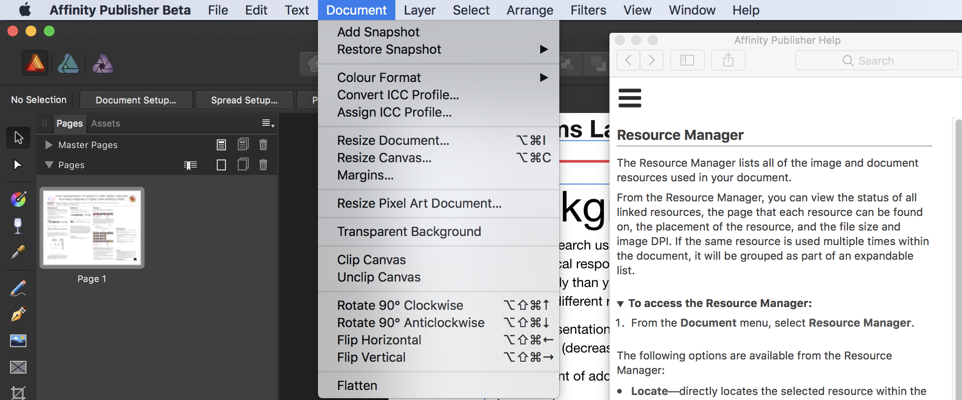
Task: Select the Pen tool
Action: point(18,314)
